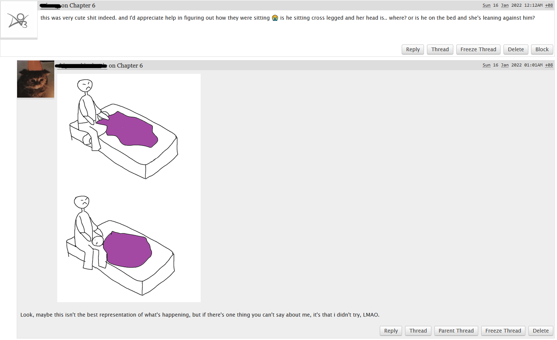
Task: Click the +08 timezone on the 12:12AM timestamp
Action: pyautogui.click(x=549, y=6)
